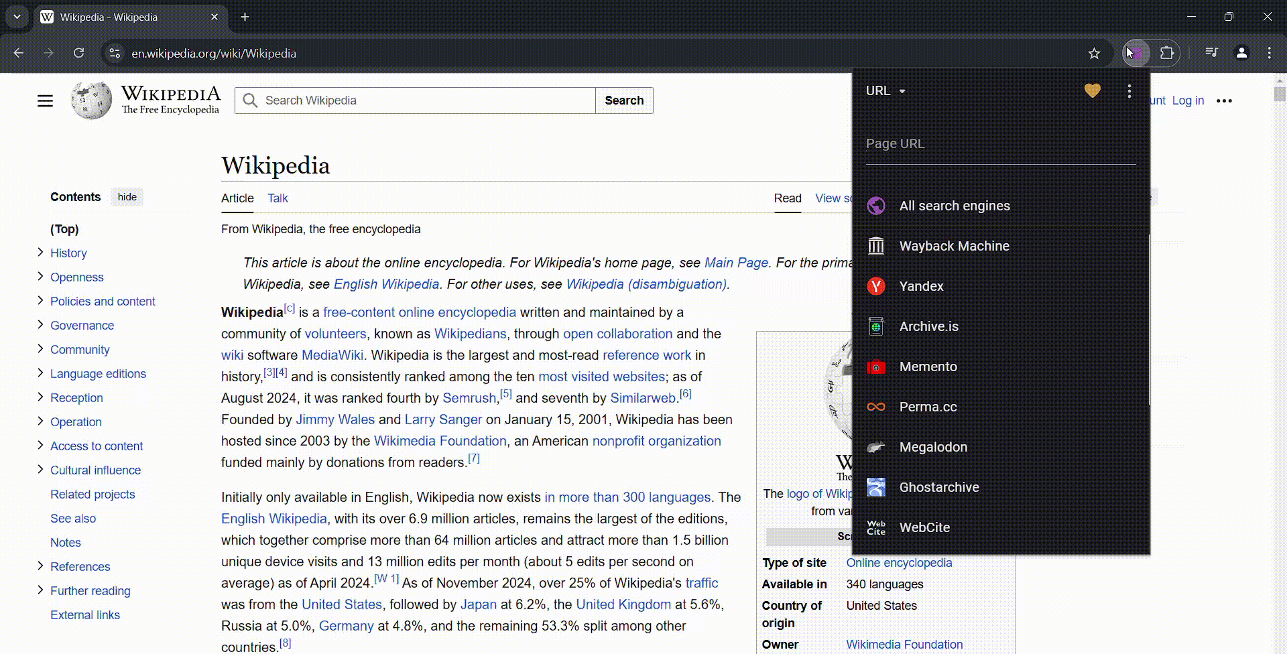Open the Jimmy Wales link
The width and height of the screenshot is (1287, 654).
point(334,419)
